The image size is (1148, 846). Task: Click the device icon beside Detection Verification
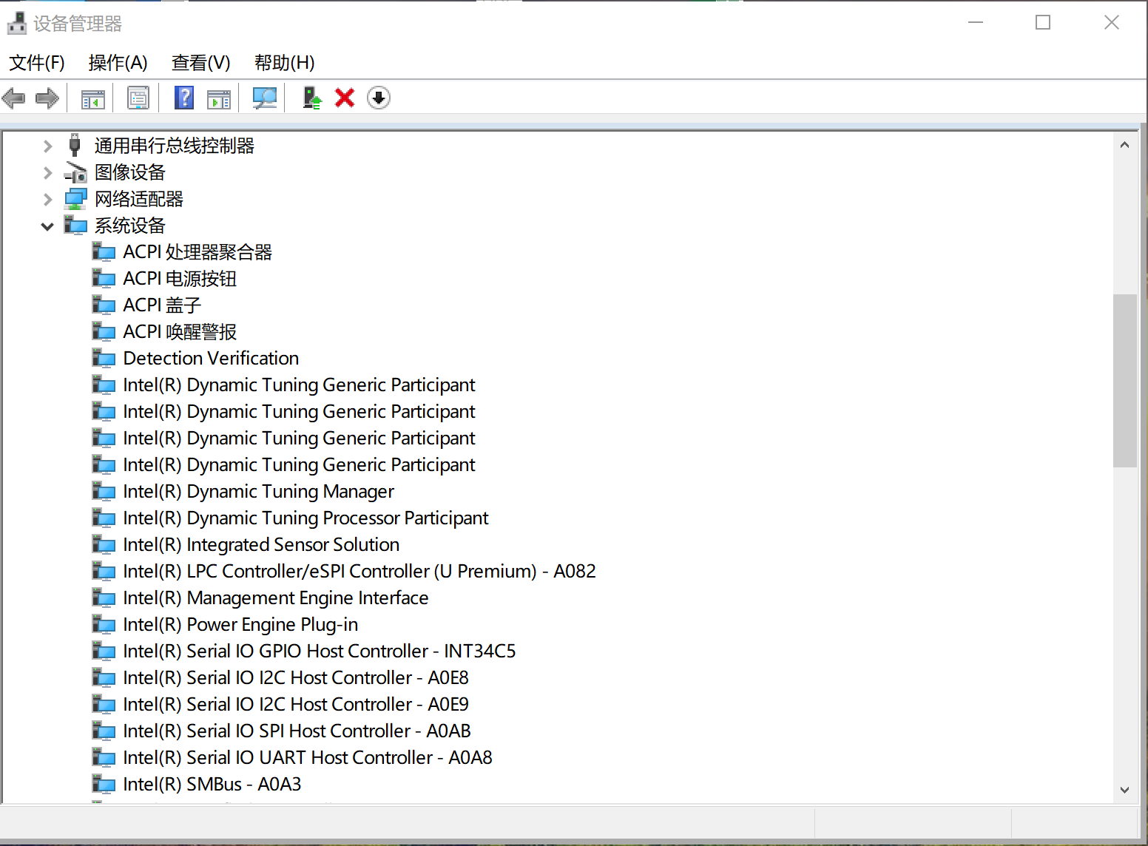point(104,359)
